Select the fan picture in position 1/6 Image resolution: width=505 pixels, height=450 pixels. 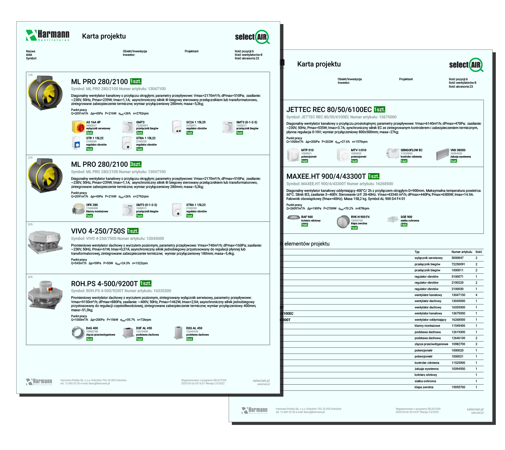pyautogui.click(x=46, y=93)
